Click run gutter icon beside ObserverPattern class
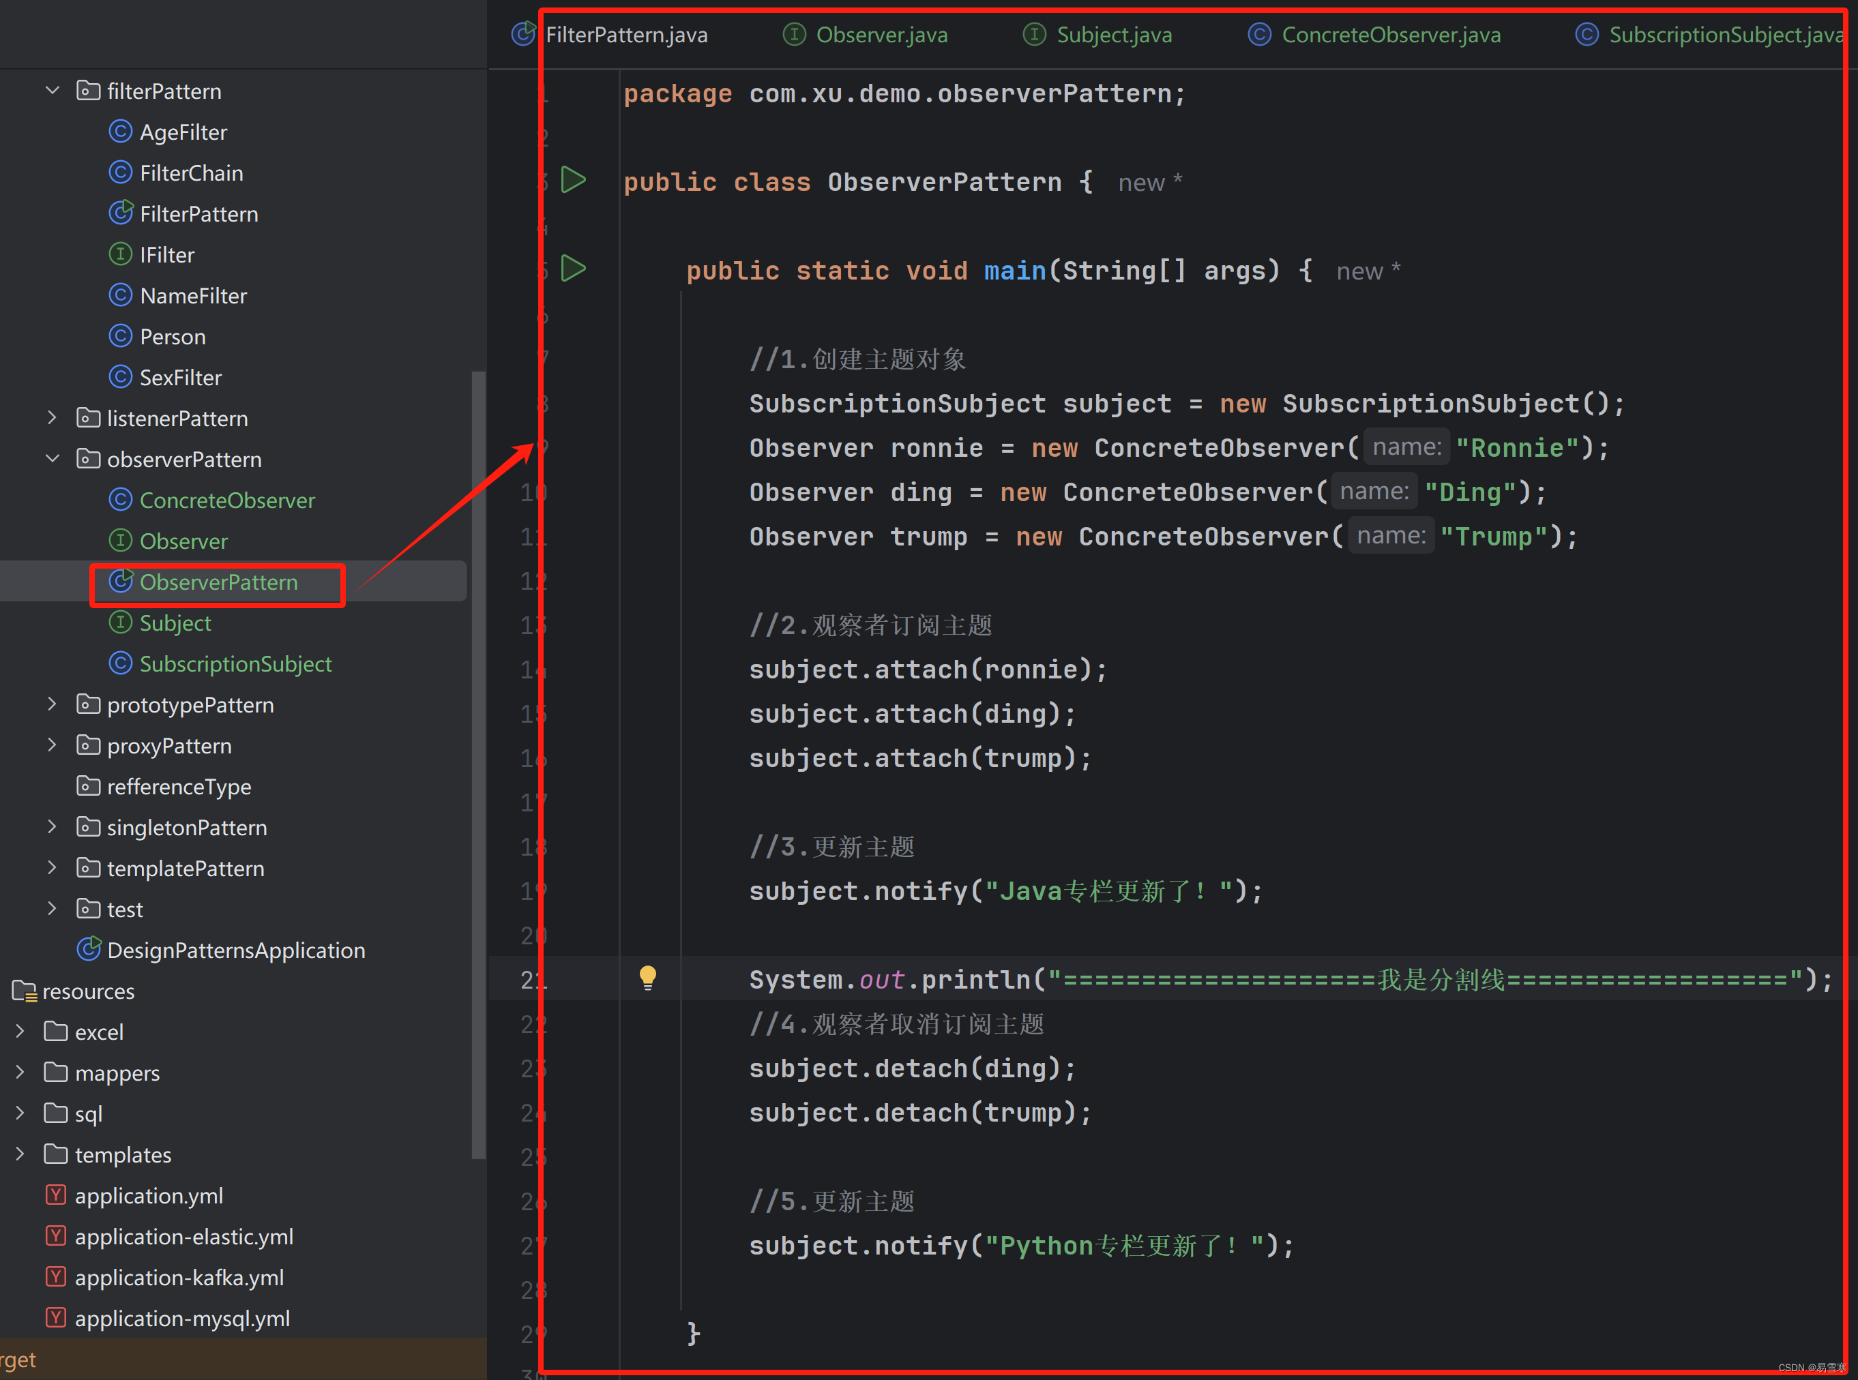The height and width of the screenshot is (1380, 1858). (573, 181)
